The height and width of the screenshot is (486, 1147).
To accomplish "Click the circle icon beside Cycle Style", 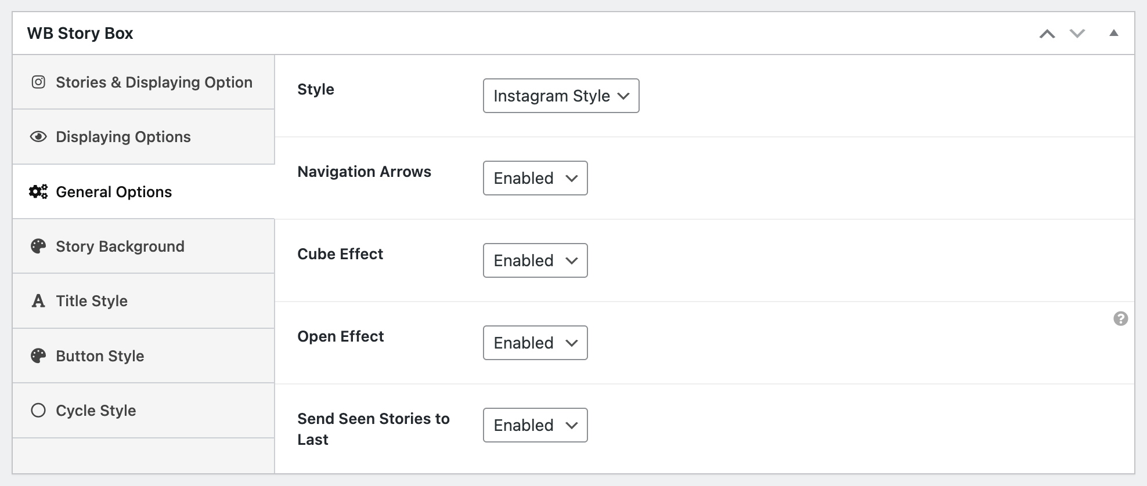I will tap(38, 411).
